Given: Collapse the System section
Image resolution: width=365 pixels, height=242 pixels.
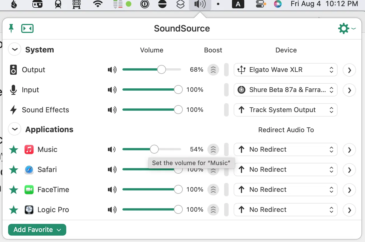Looking at the screenshot, I should (x=14, y=49).
